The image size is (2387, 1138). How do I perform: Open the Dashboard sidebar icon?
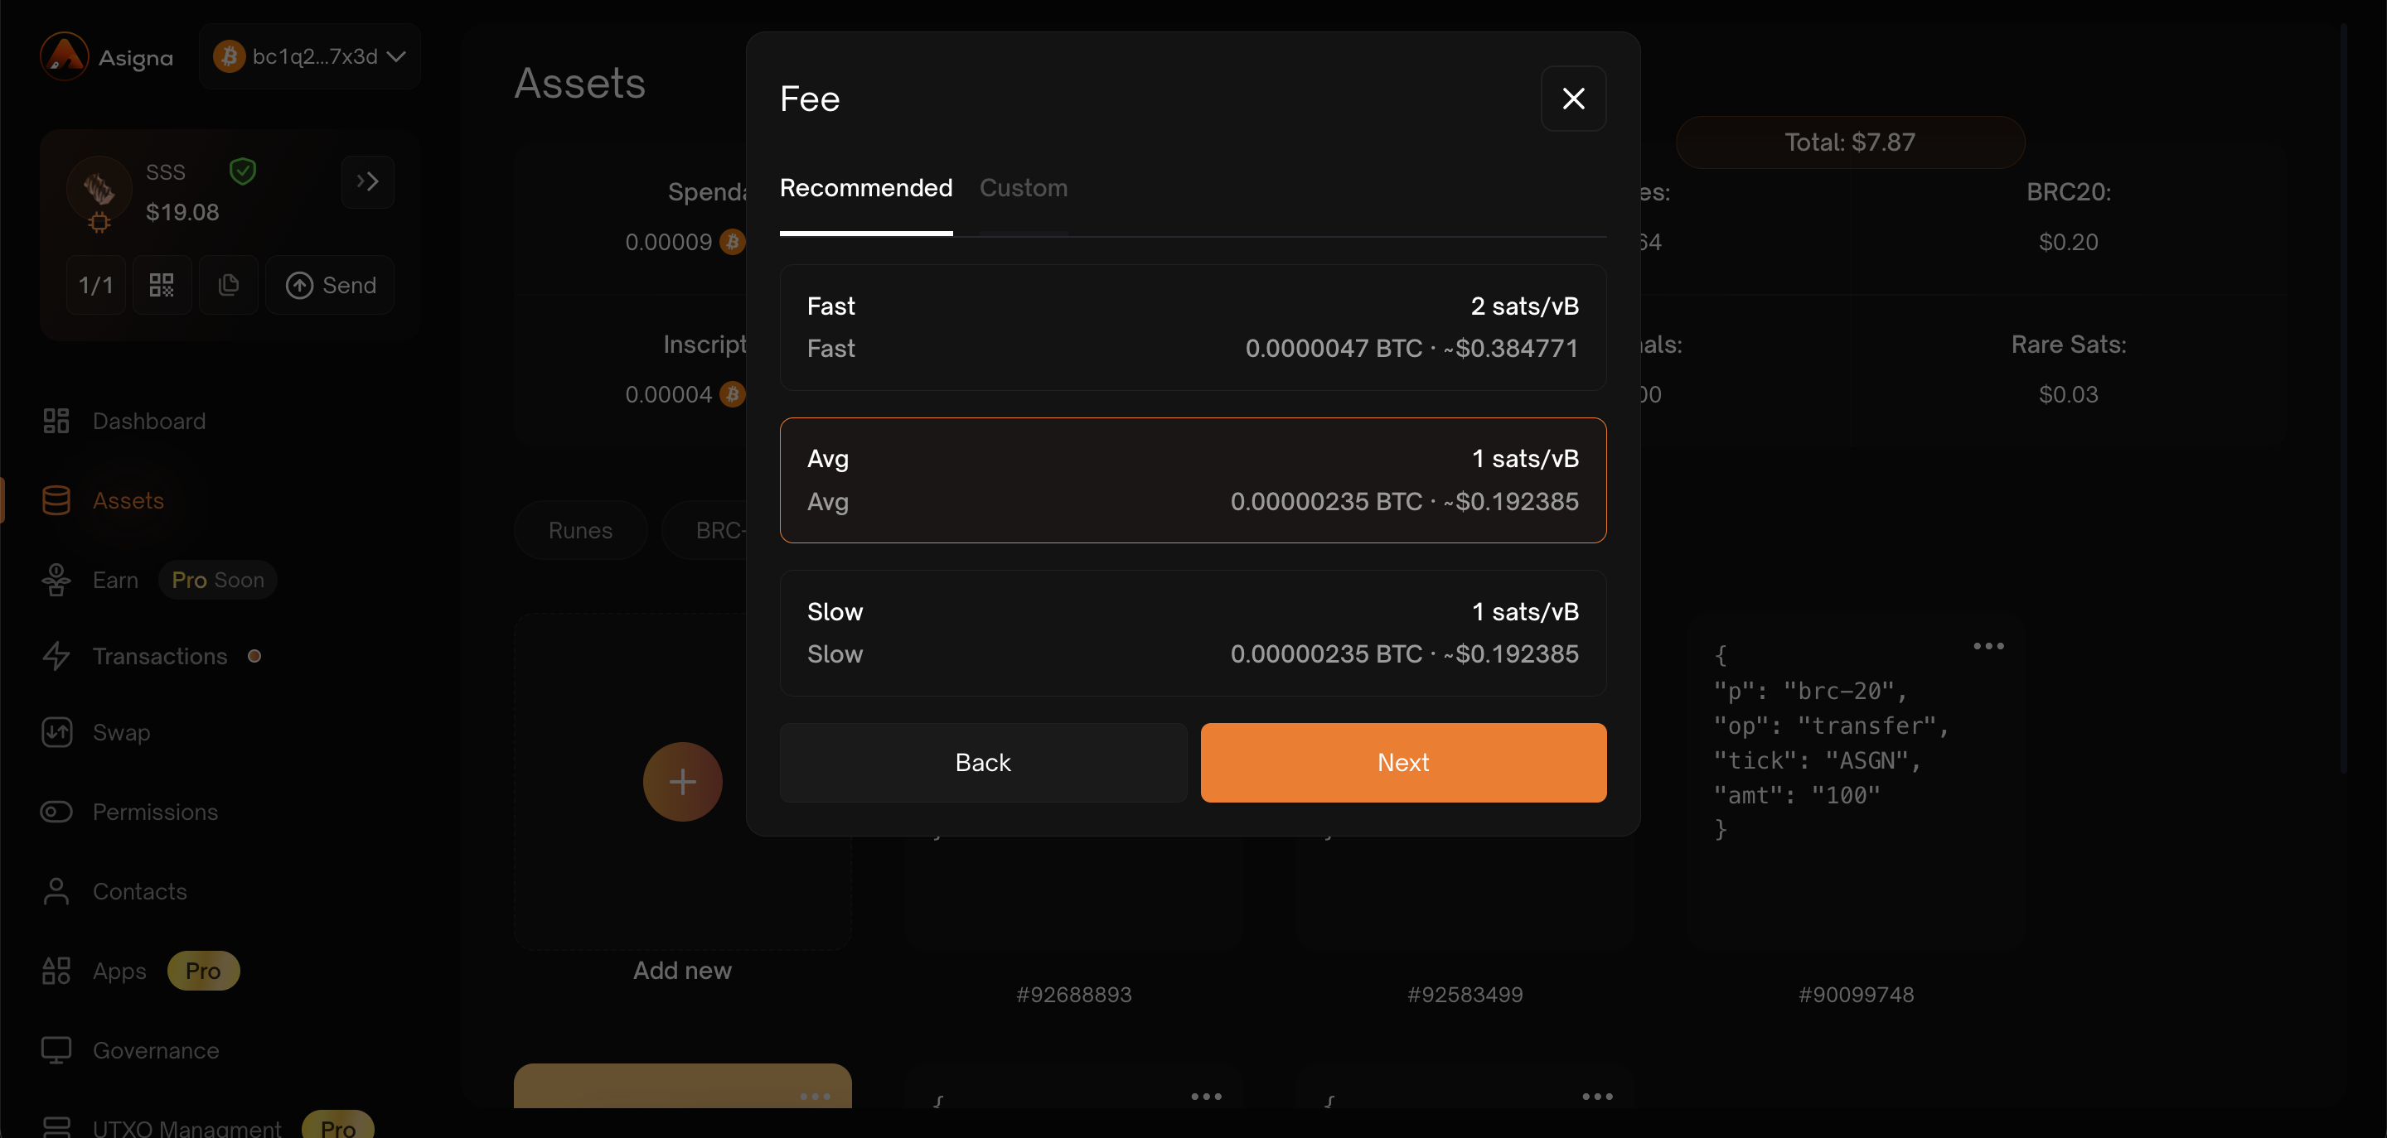pos(56,422)
